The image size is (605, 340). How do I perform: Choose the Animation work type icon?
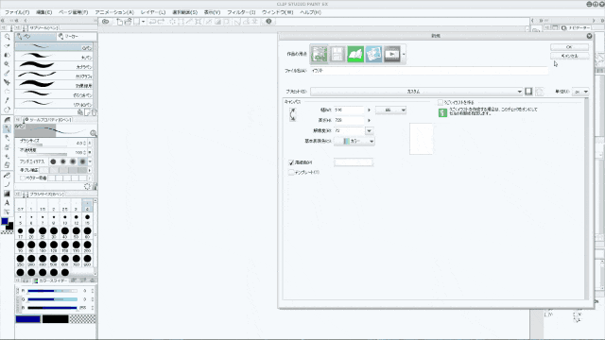click(x=391, y=54)
